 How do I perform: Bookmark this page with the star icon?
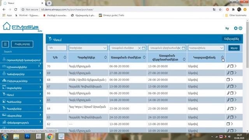click(220, 9)
